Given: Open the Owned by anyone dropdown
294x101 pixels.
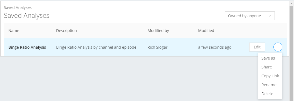Looking at the screenshot, I should (249, 16).
